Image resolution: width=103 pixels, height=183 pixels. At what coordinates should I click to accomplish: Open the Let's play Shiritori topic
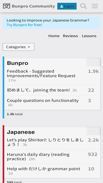[x=45, y=142]
